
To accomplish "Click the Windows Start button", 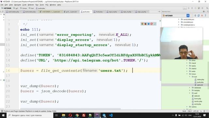I will (3, 115).
